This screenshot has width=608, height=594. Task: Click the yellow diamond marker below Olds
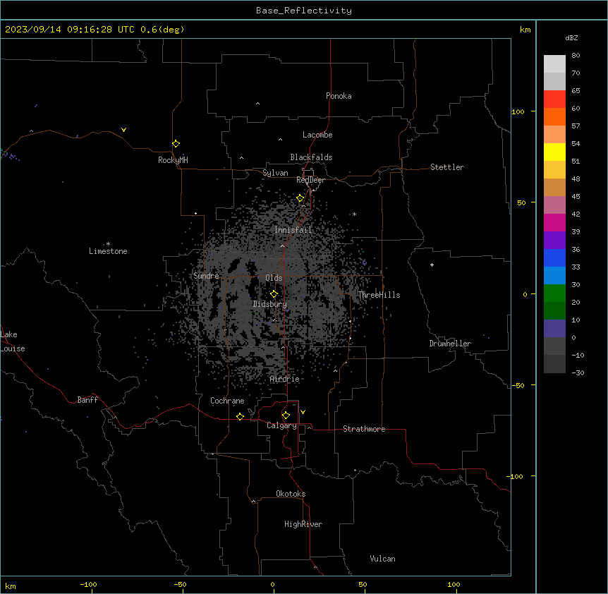pos(274,294)
